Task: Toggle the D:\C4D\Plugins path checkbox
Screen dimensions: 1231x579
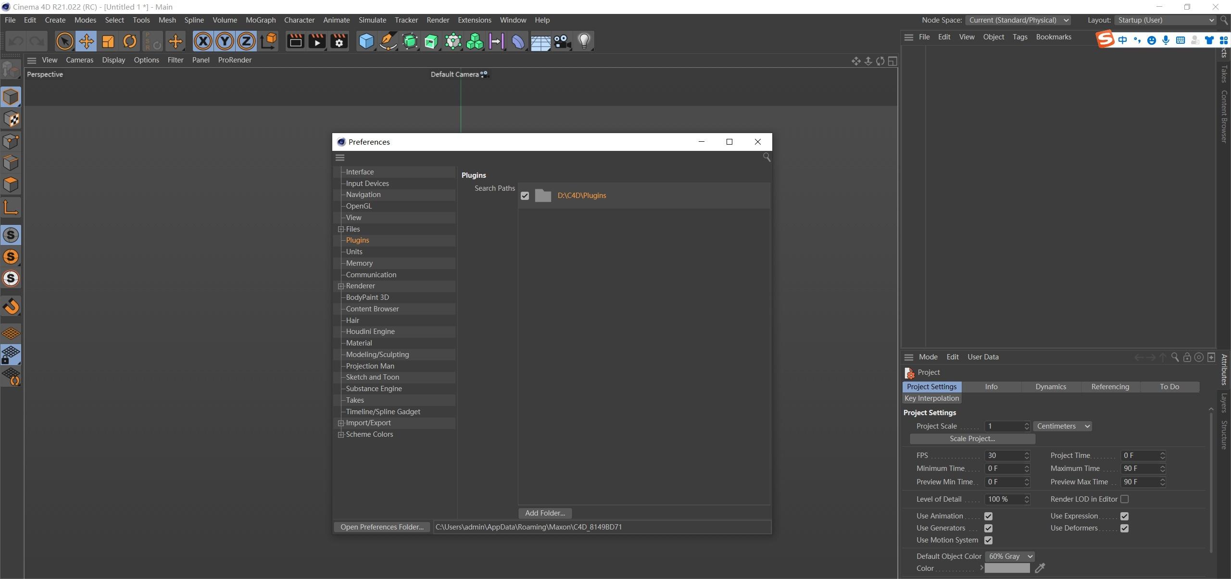Action: click(x=525, y=196)
